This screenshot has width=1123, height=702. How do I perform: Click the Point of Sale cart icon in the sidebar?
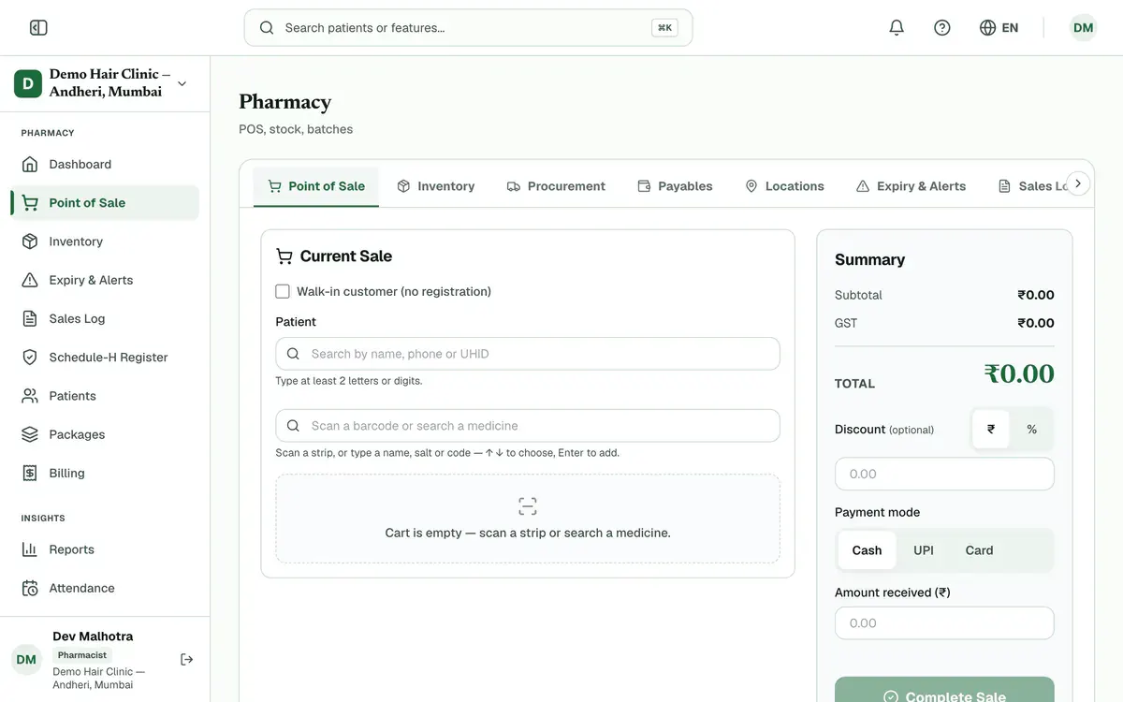30,203
